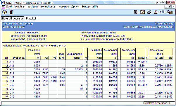Click the y-mit column header
Screen dimensions: 176x106
pyautogui.click(x=95, y=58)
